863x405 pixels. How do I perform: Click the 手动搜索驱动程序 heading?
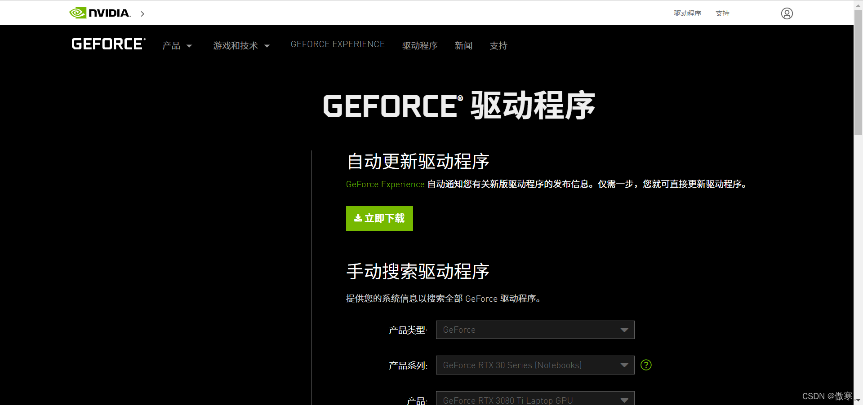click(418, 272)
